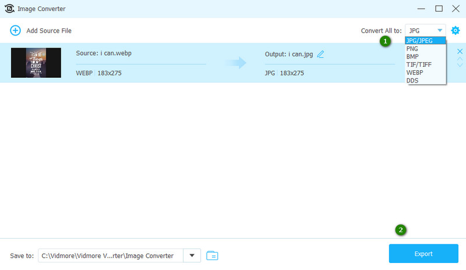466x270 pixels.
Task: Click the Save to path field
Action: pos(111,255)
